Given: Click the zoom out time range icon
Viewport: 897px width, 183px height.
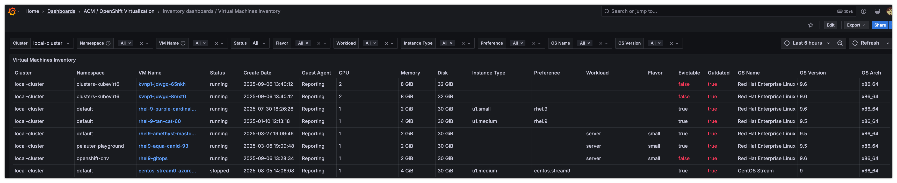Looking at the screenshot, I should point(840,43).
